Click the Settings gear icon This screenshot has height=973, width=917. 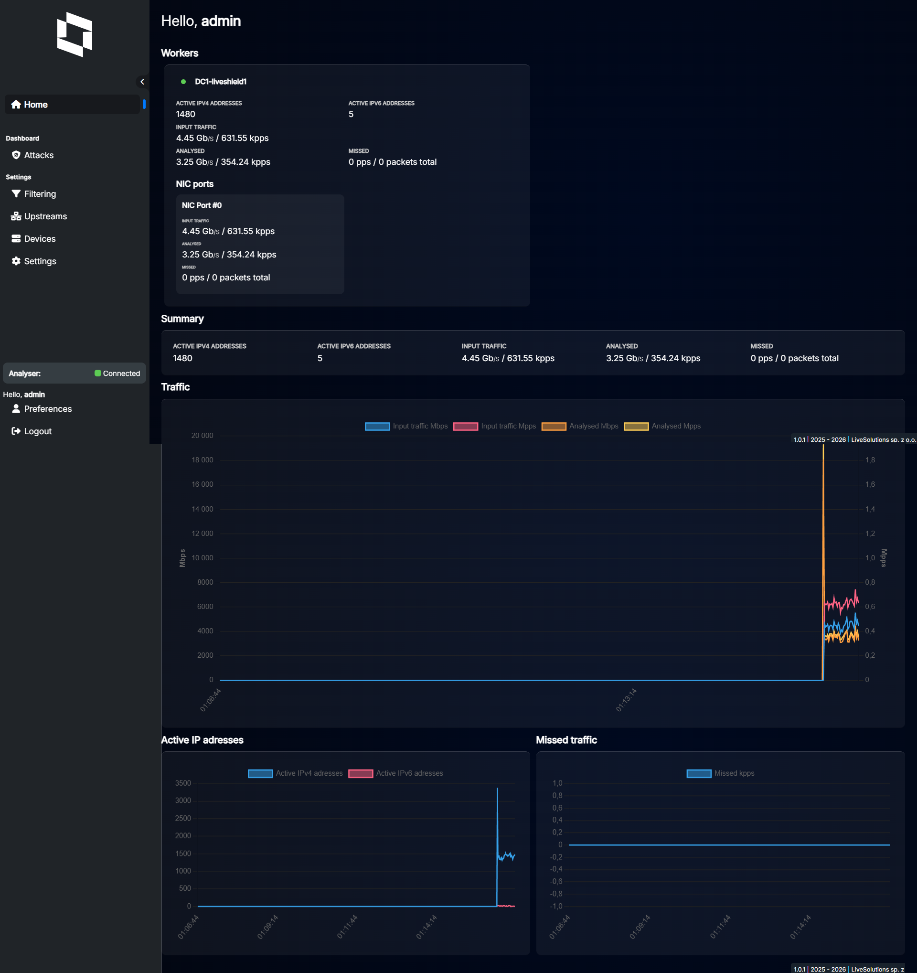(x=16, y=261)
